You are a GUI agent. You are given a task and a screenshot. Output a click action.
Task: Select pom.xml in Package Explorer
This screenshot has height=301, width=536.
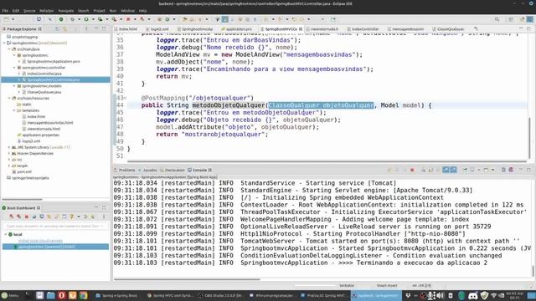point(24,172)
